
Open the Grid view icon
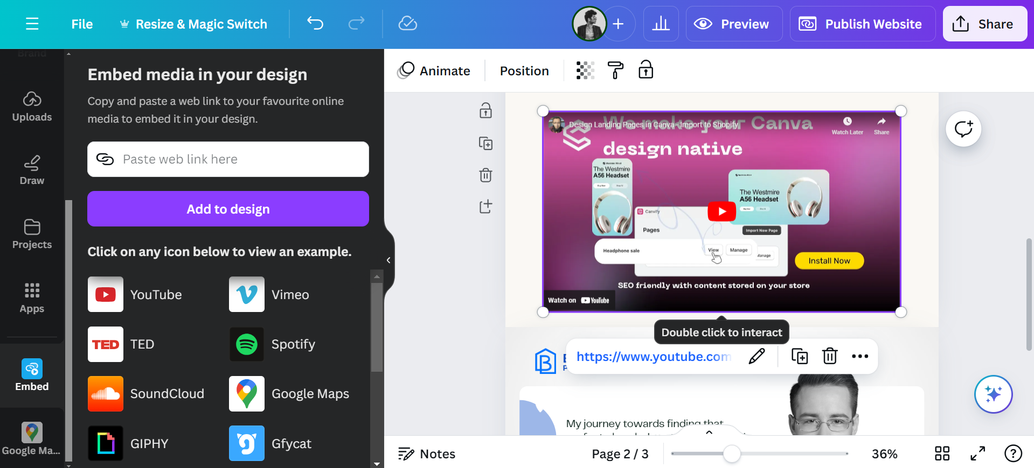[942, 453]
